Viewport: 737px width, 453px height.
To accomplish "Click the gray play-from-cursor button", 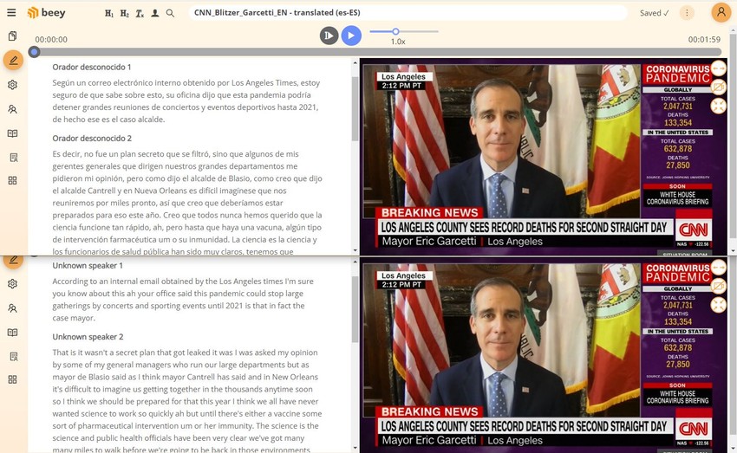I will (329, 36).
